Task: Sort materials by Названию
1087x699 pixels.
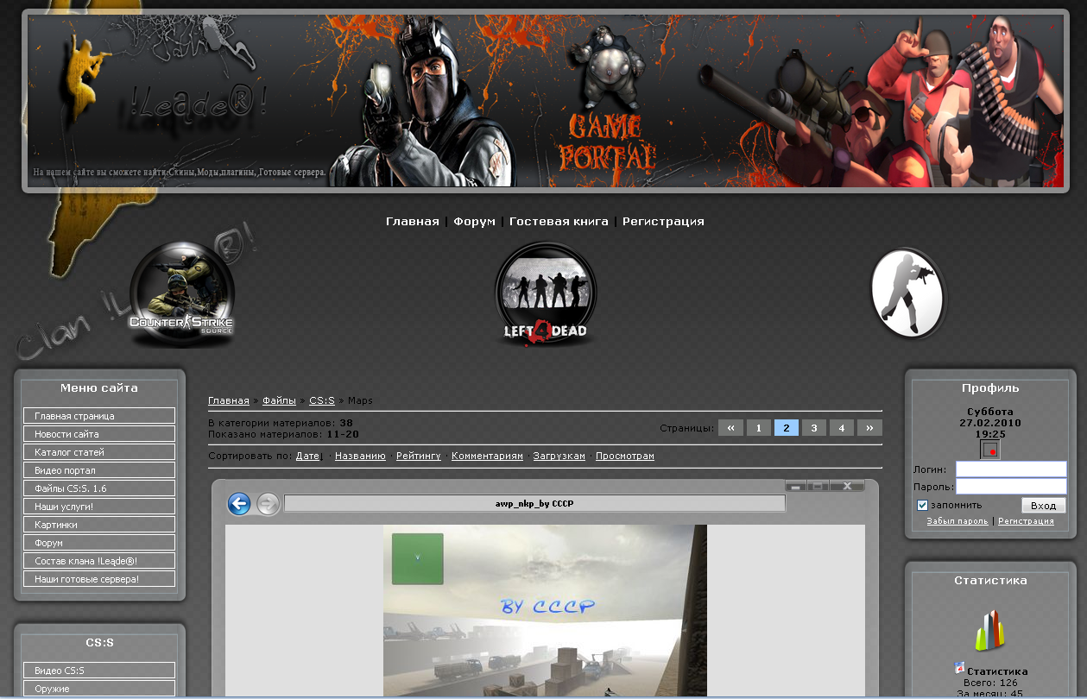Action: click(360, 456)
